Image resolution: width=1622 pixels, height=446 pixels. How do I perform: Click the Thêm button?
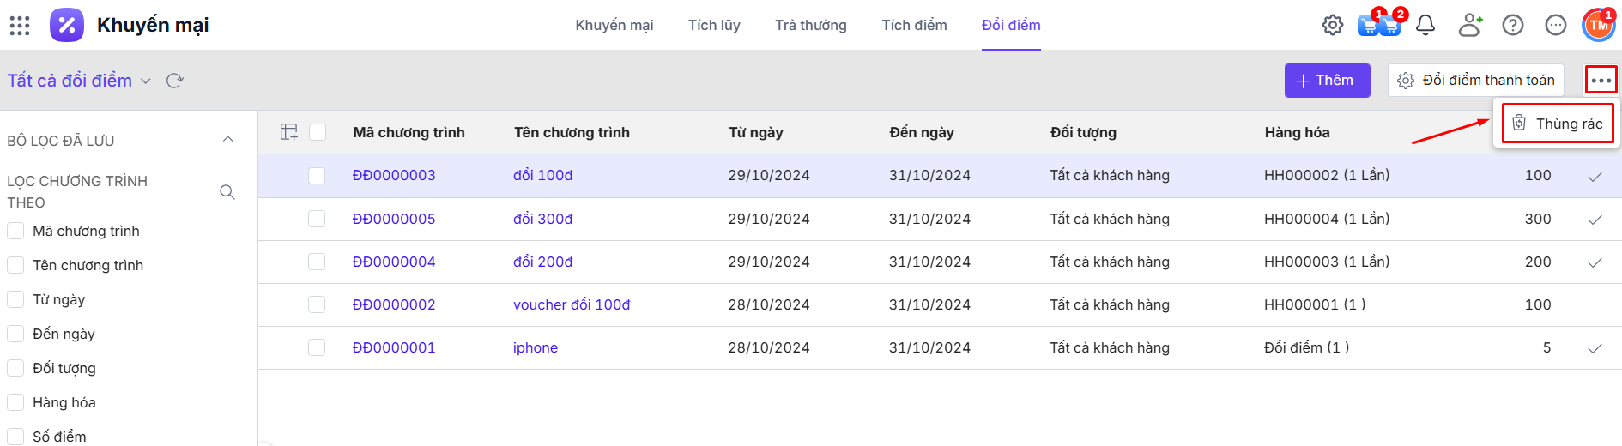1327,81
